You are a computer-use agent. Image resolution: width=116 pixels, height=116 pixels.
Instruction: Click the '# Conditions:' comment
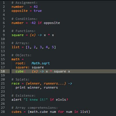coord(25,19)
